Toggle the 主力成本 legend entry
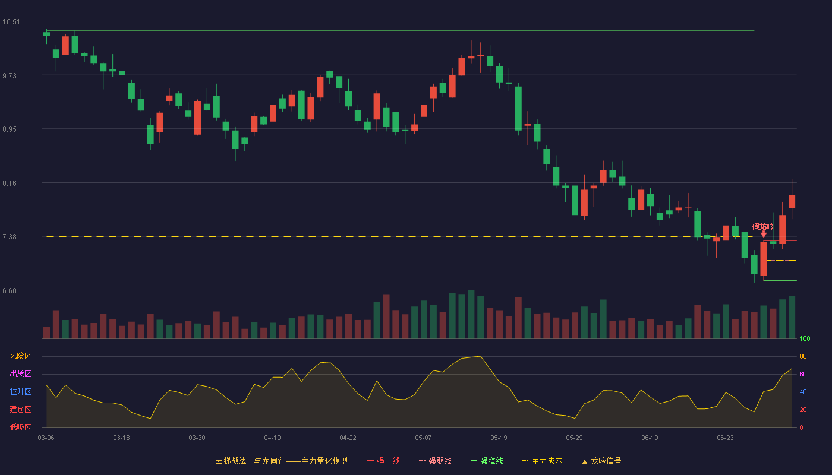The image size is (832, 475). [542, 461]
